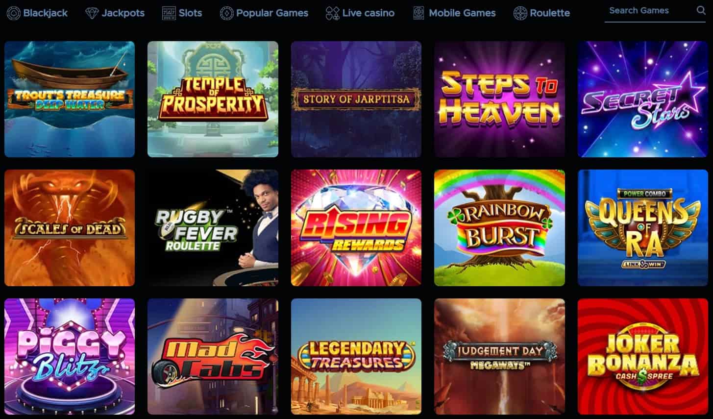The image size is (713, 419).
Task: Click the Roulette wheel icon
Action: [x=520, y=13]
